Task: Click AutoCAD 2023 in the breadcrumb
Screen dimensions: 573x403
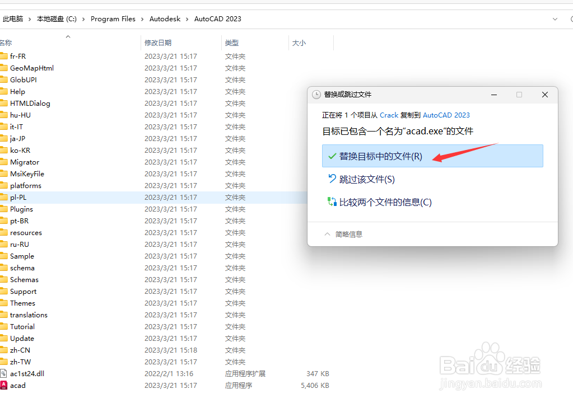Action: [218, 19]
